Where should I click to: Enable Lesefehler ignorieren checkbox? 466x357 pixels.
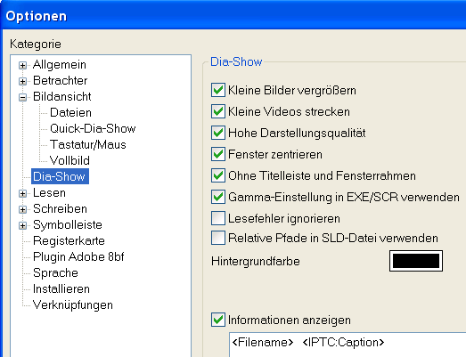(x=218, y=218)
